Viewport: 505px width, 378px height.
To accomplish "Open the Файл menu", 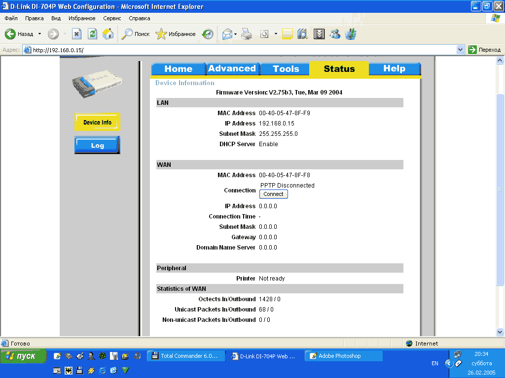I will pos(11,18).
